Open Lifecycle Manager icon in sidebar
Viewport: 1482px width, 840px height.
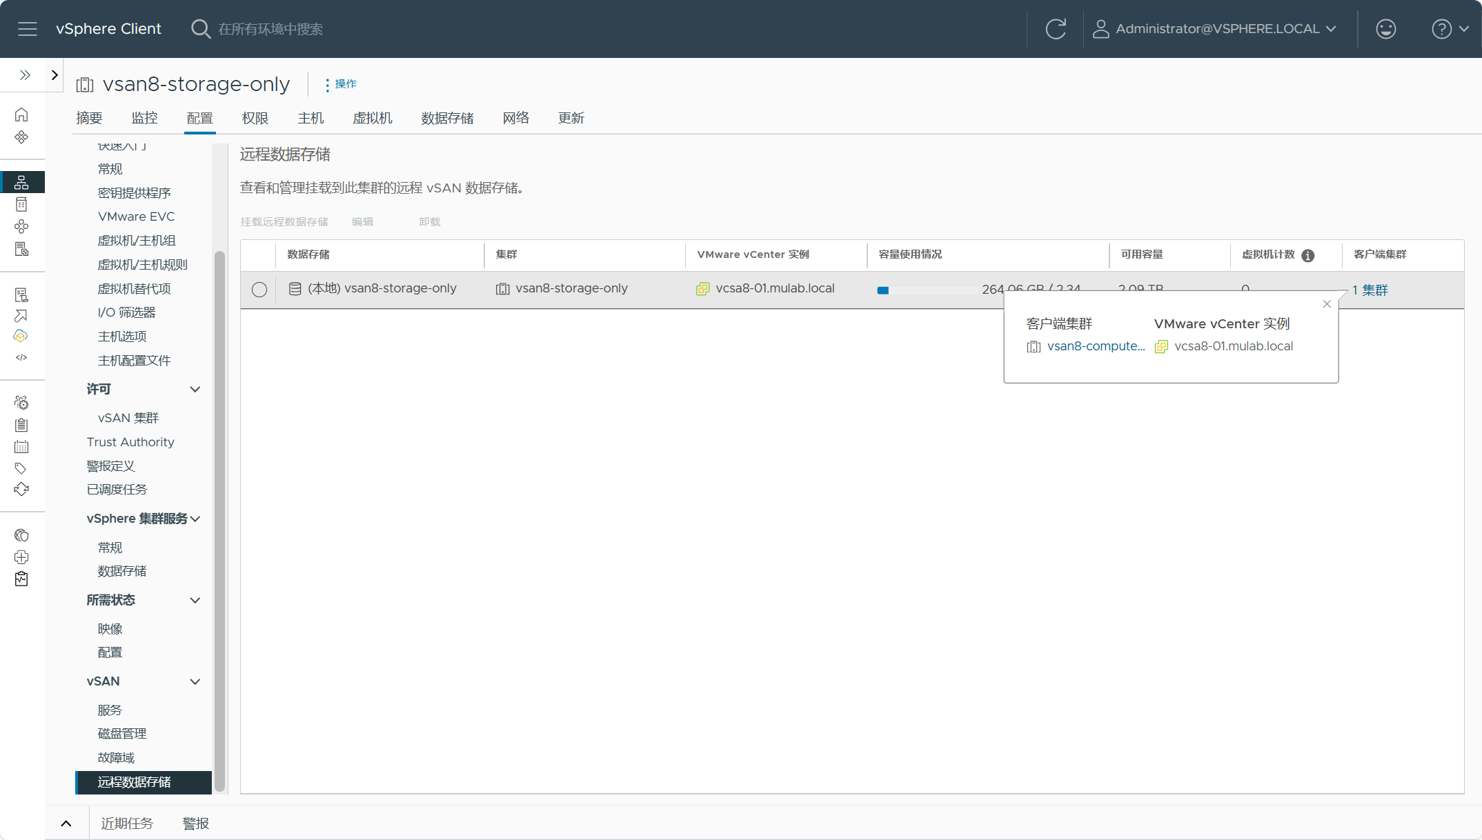(x=21, y=489)
